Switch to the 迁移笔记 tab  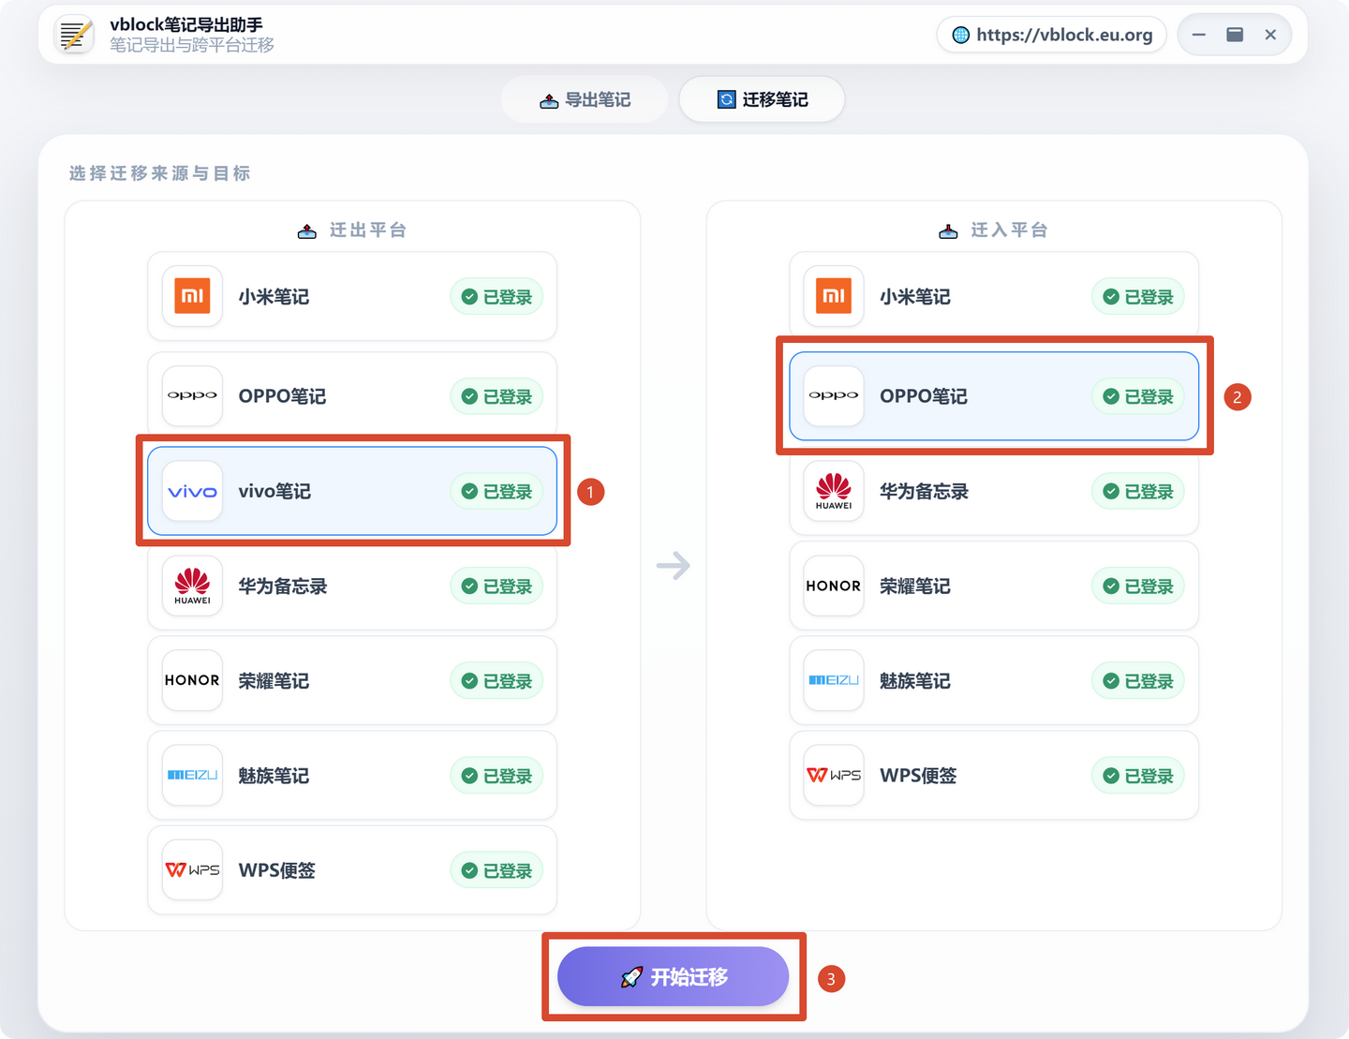click(762, 99)
